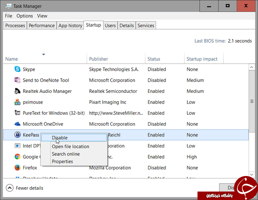
Task: Click Skype Technologies S.A. publisher cell
Action: coord(114,69)
